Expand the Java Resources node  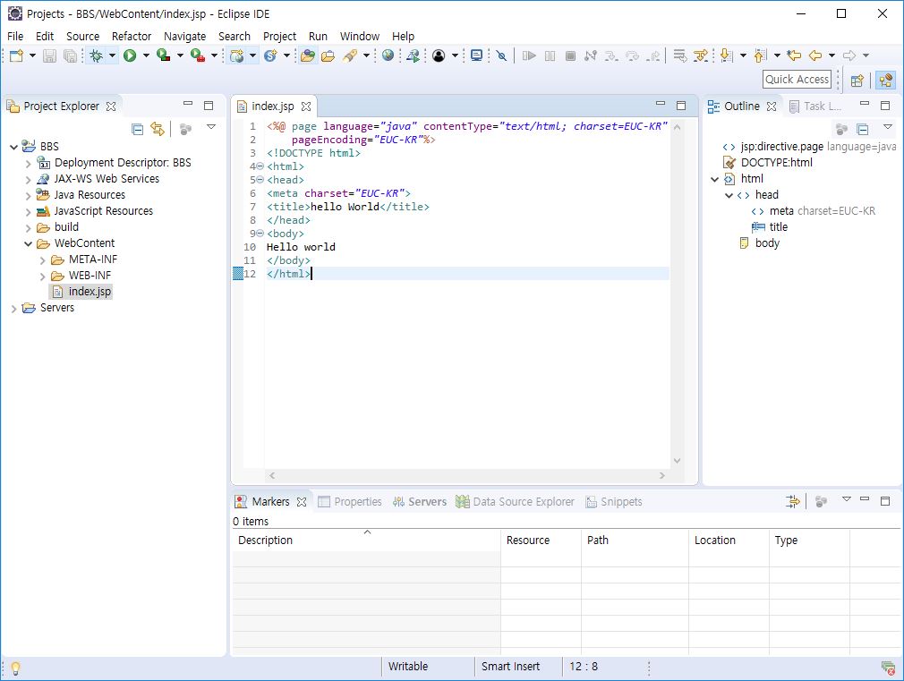[29, 195]
